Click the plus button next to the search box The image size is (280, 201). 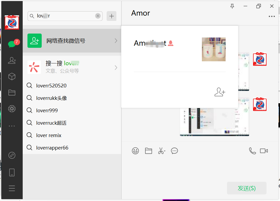click(x=112, y=16)
